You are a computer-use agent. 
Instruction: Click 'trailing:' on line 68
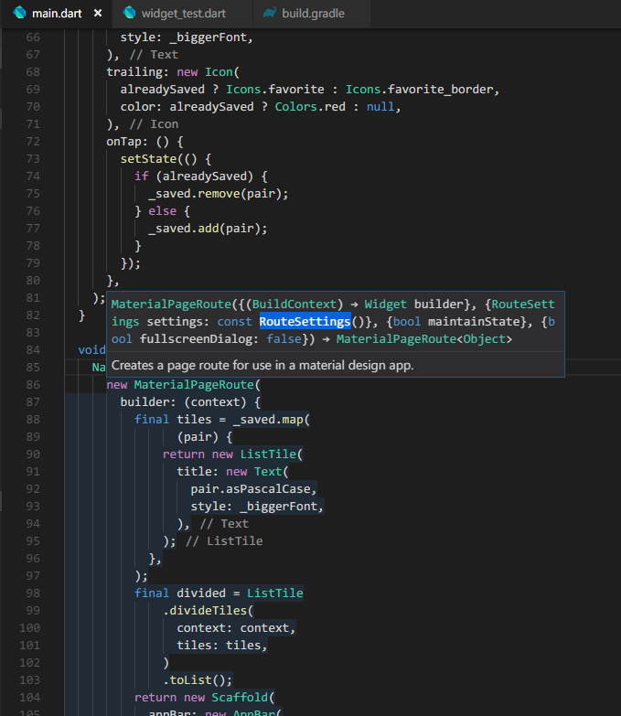coord(137,72)
